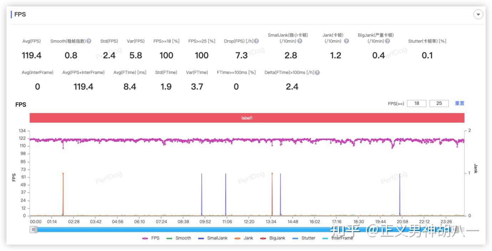492x251 pixels.
Task: Click the Jank value 1.2
Action: click(335, 55)
